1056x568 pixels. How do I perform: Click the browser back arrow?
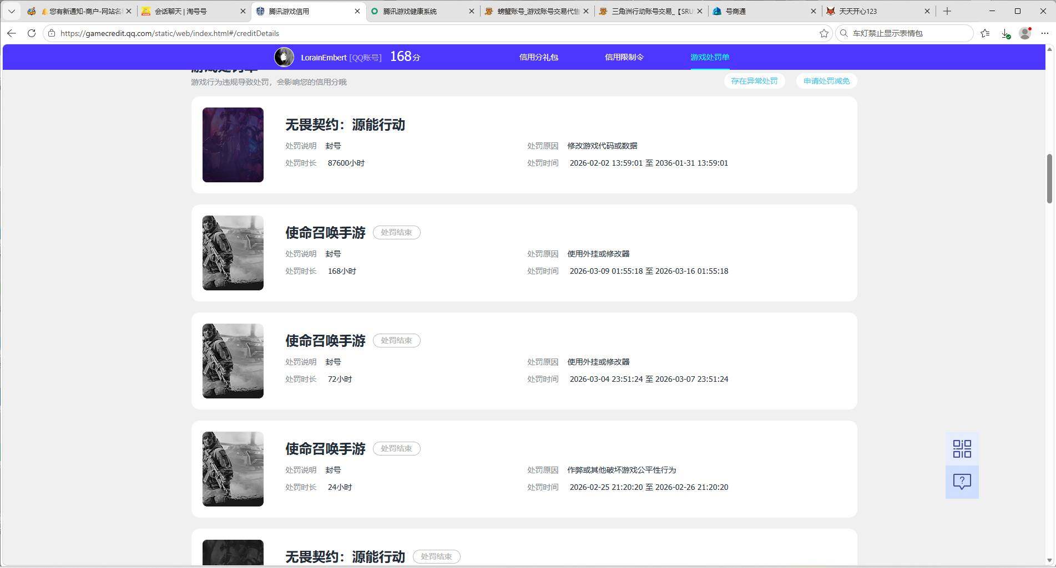pos(12,33)
